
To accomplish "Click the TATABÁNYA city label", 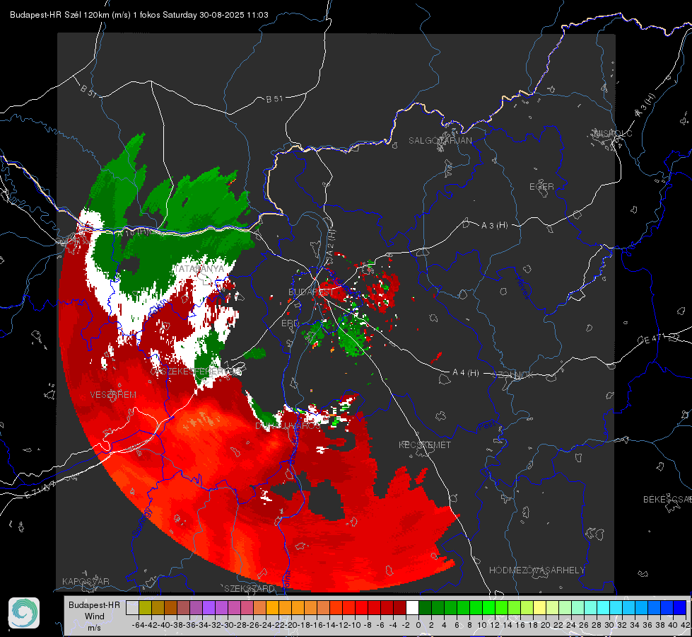I will (199, 269).
